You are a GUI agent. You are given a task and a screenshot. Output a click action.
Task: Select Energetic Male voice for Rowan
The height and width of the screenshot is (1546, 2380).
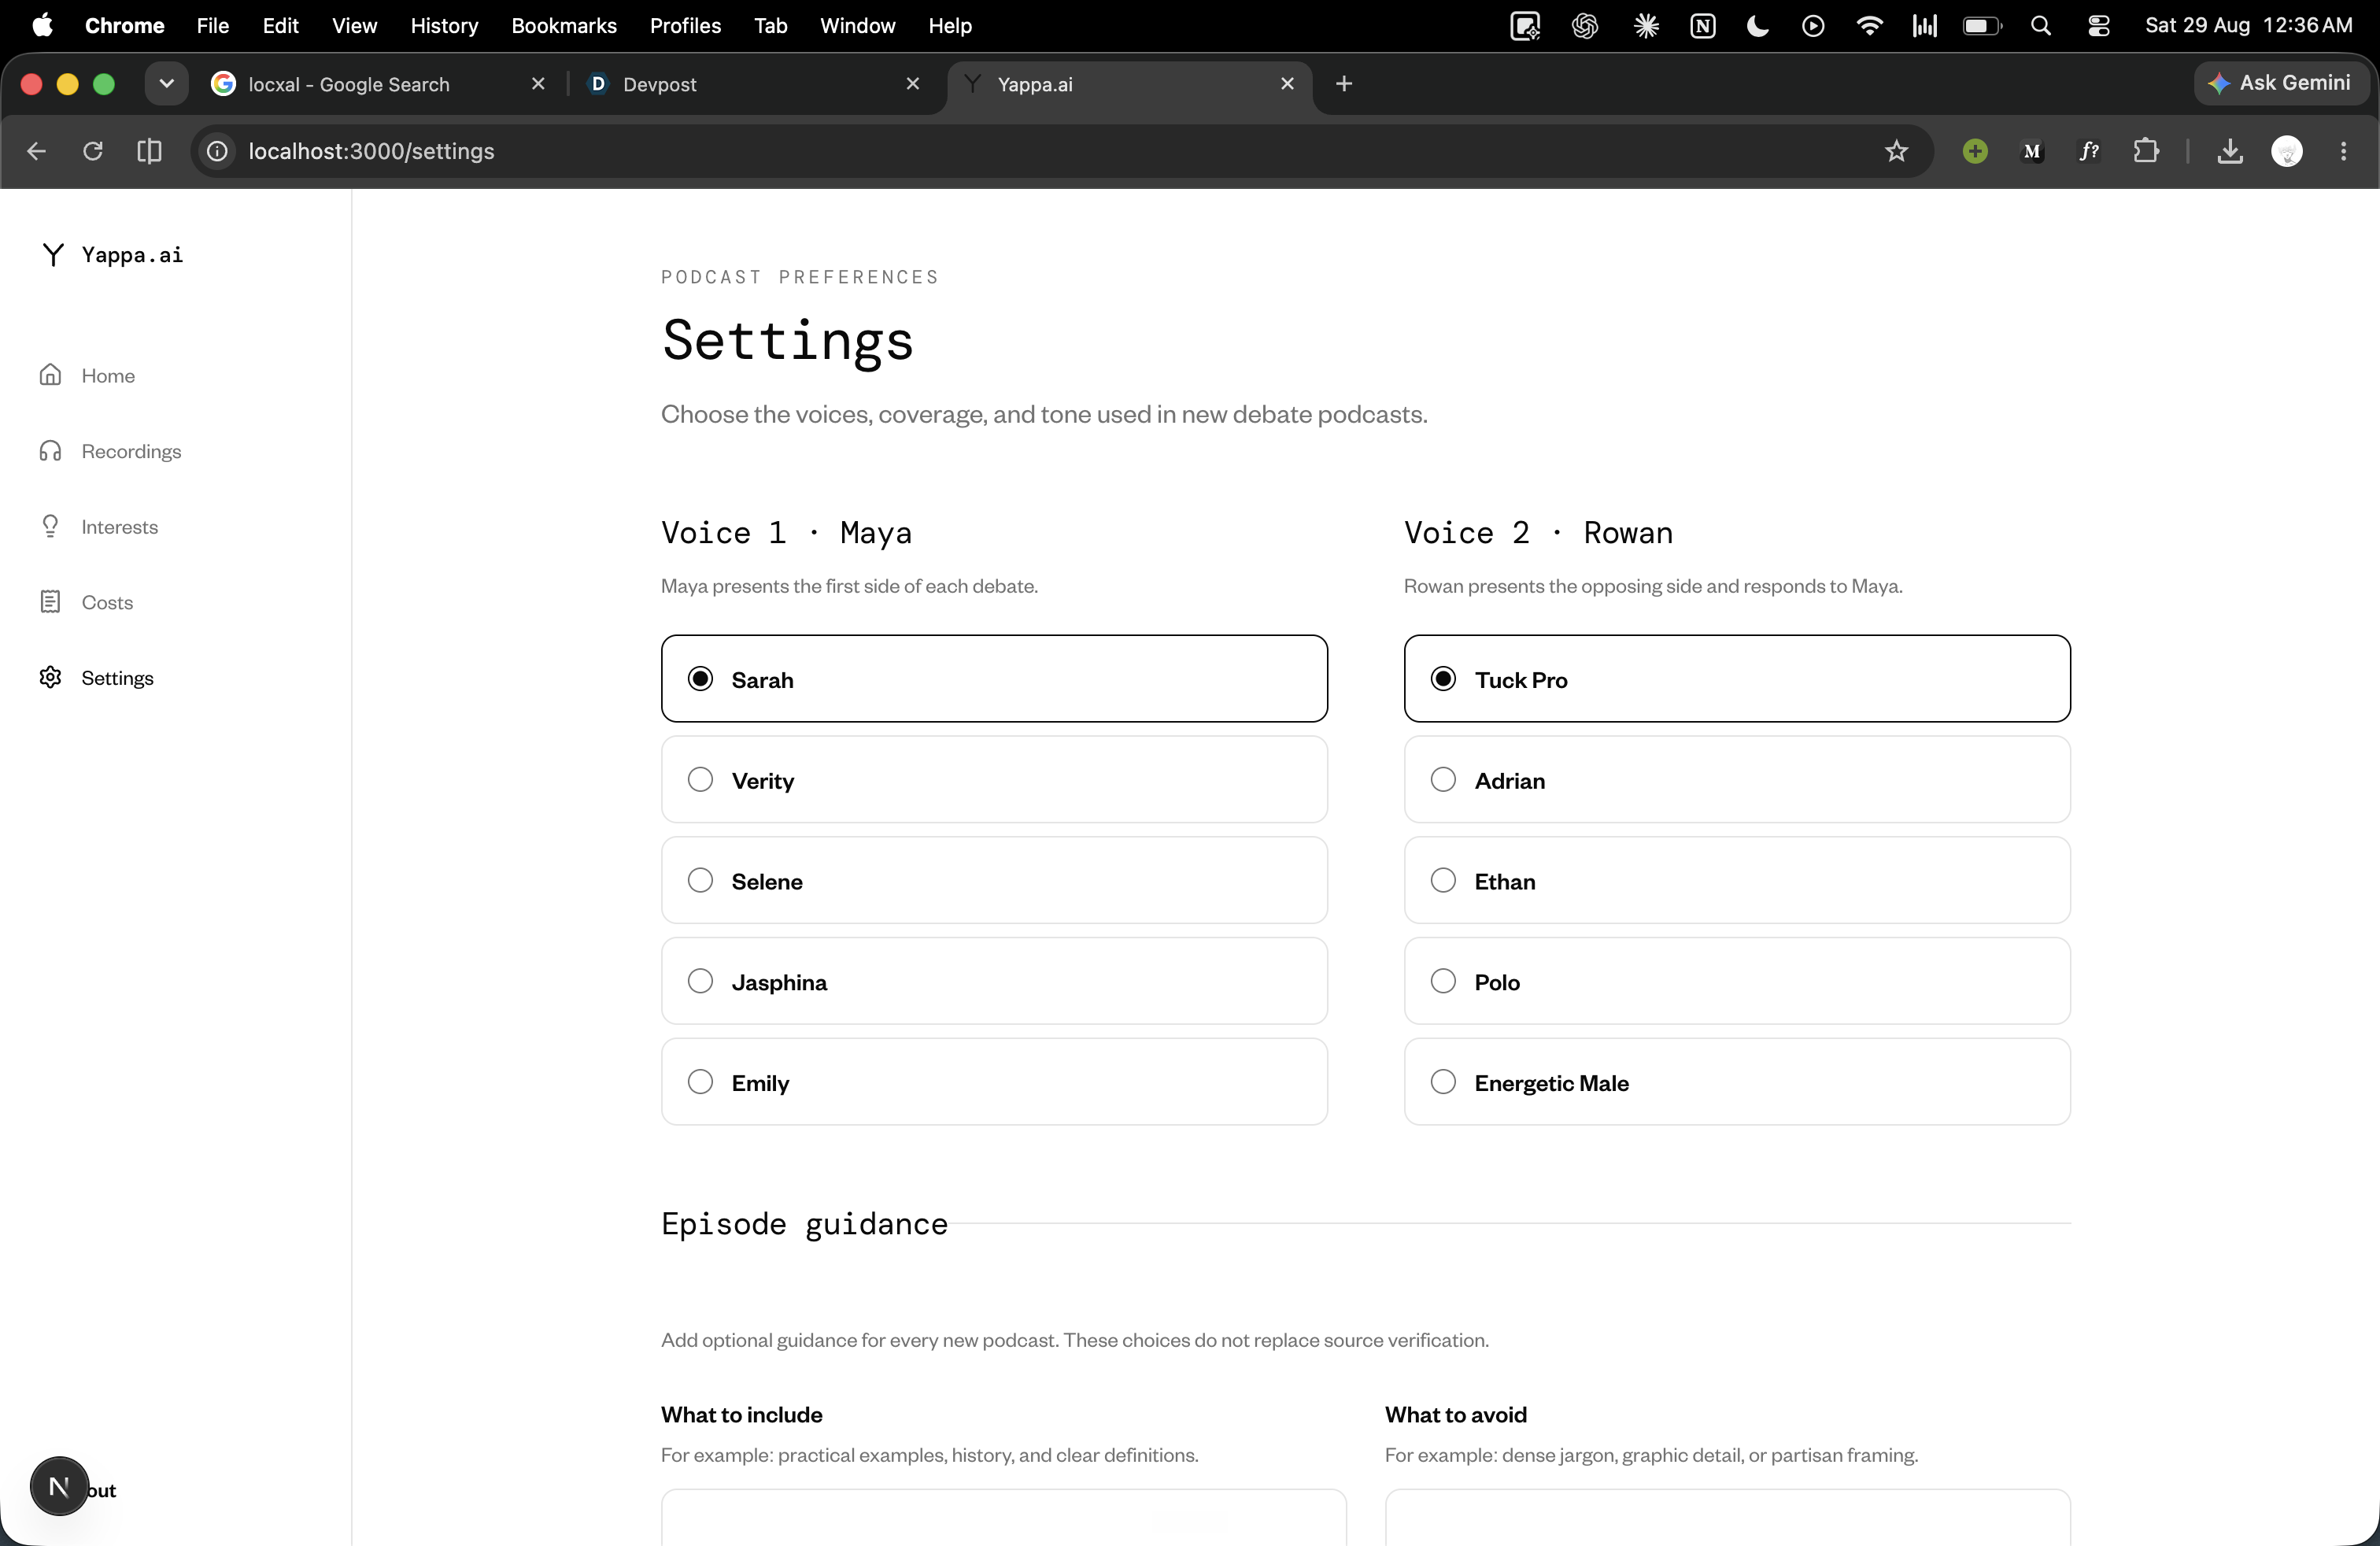[1737, 1082]
